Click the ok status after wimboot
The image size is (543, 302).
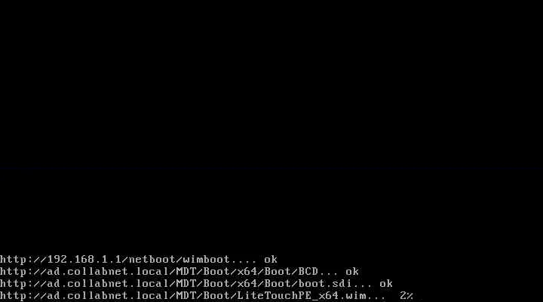pyautogui.click(x=271, y=260)
